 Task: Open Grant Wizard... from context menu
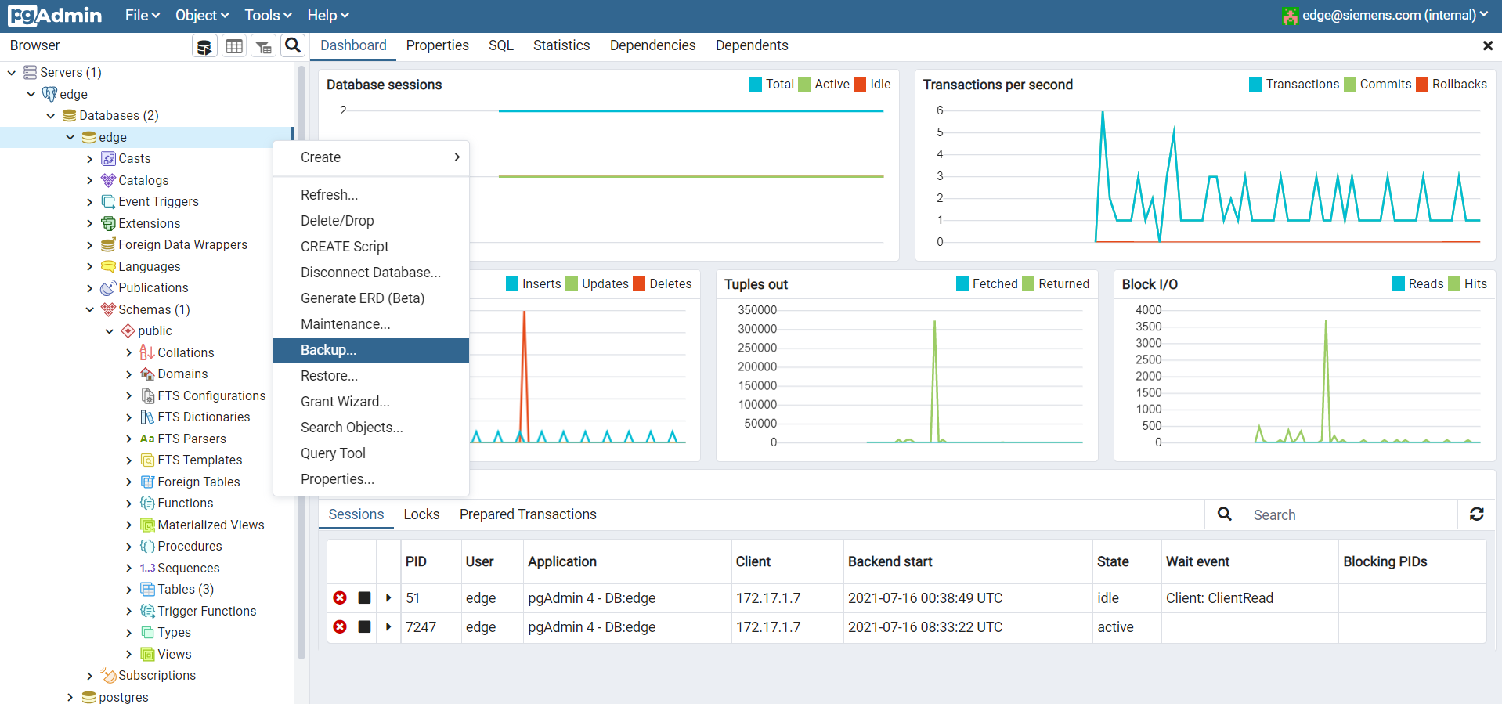[371, 402]
